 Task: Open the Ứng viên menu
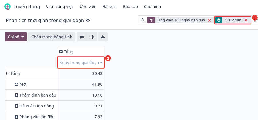88,7
